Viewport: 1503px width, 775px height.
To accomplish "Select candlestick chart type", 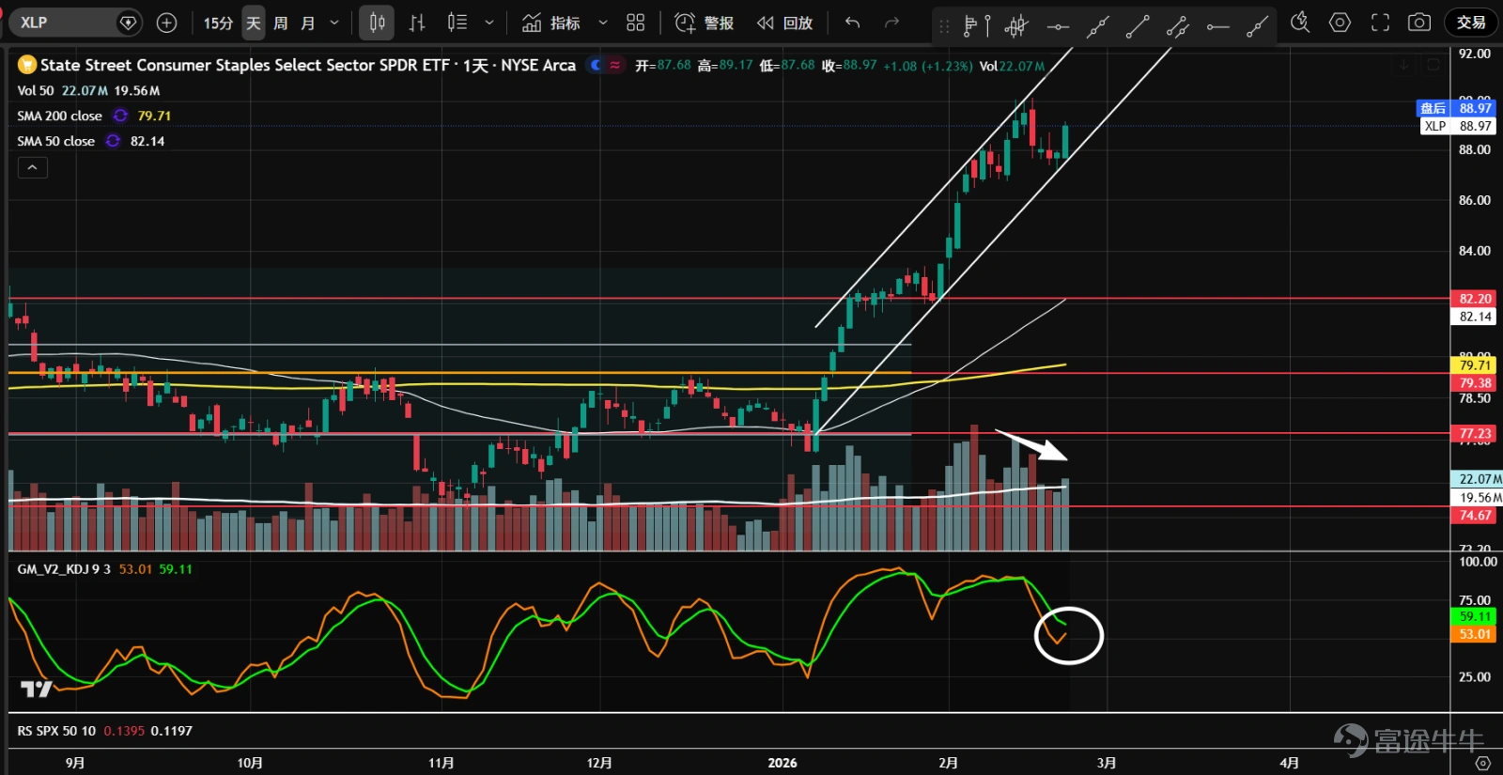I will coord(377,23).
